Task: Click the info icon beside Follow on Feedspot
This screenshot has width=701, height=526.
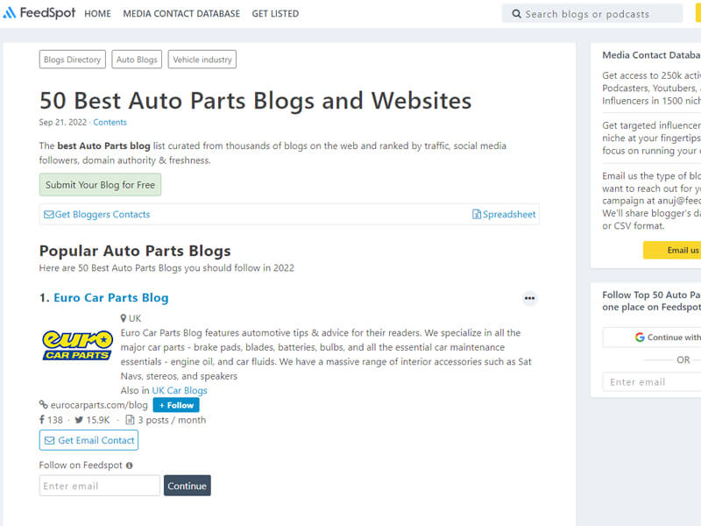Action: [130, 465]
